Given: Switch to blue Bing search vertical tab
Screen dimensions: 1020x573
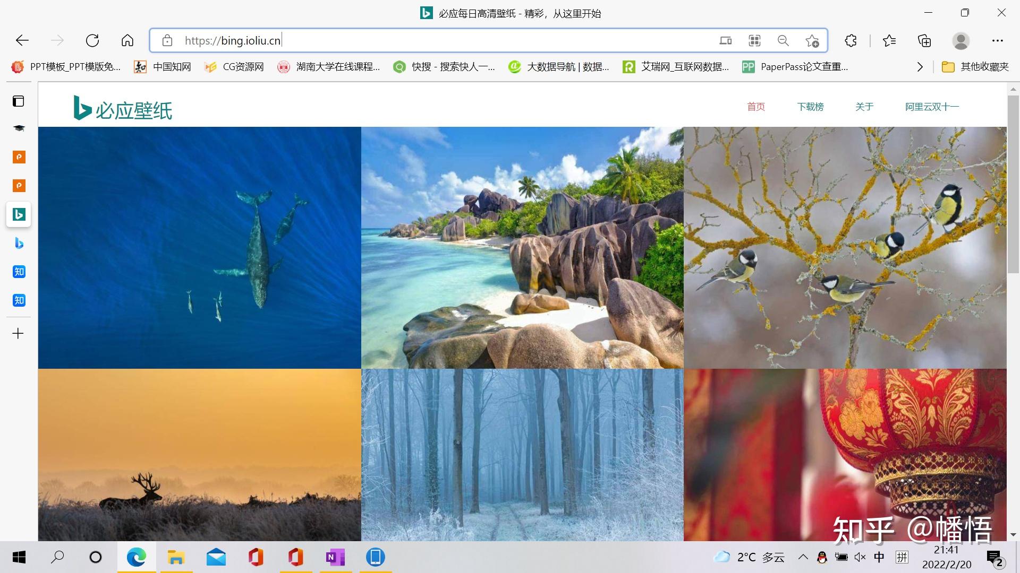Looking at the screenshot, I should [x=19, y=243].
